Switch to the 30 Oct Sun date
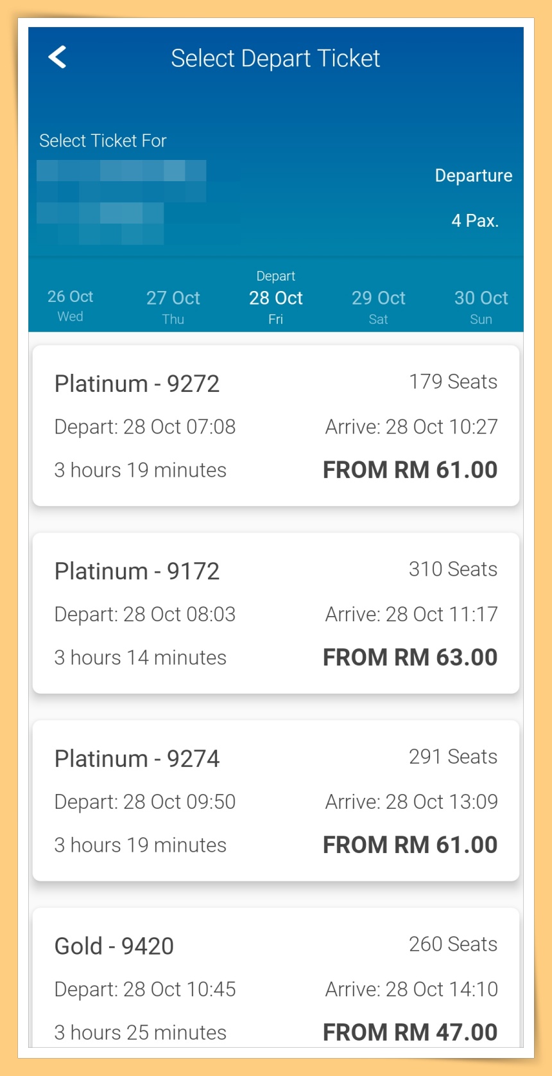Viewport: 552px width, 1076px height. 481,306
